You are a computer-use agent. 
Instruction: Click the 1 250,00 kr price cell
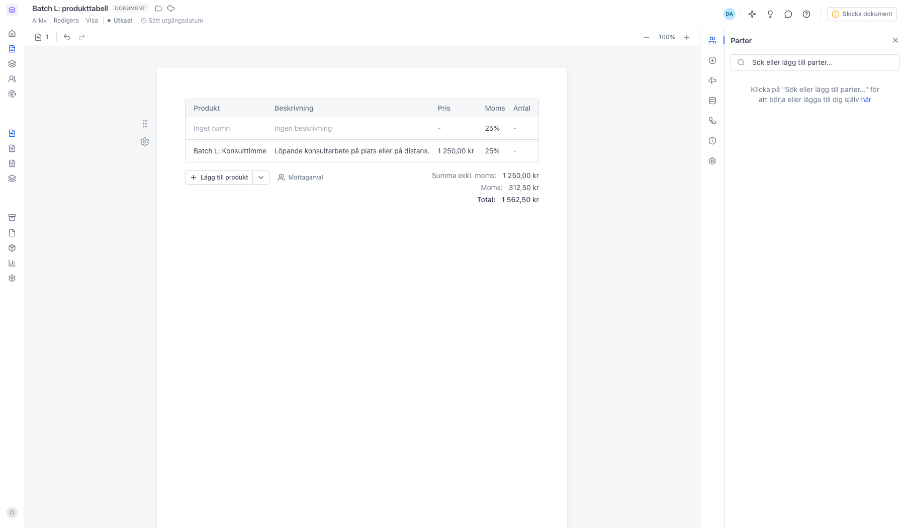tap(456, 151)
